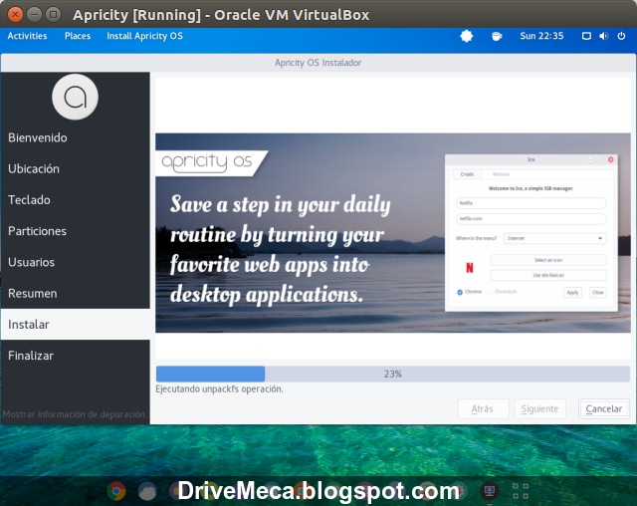Screen dimensions: 637x506
Task: Open the power menu icon
Action: click(x=621, y=36)
